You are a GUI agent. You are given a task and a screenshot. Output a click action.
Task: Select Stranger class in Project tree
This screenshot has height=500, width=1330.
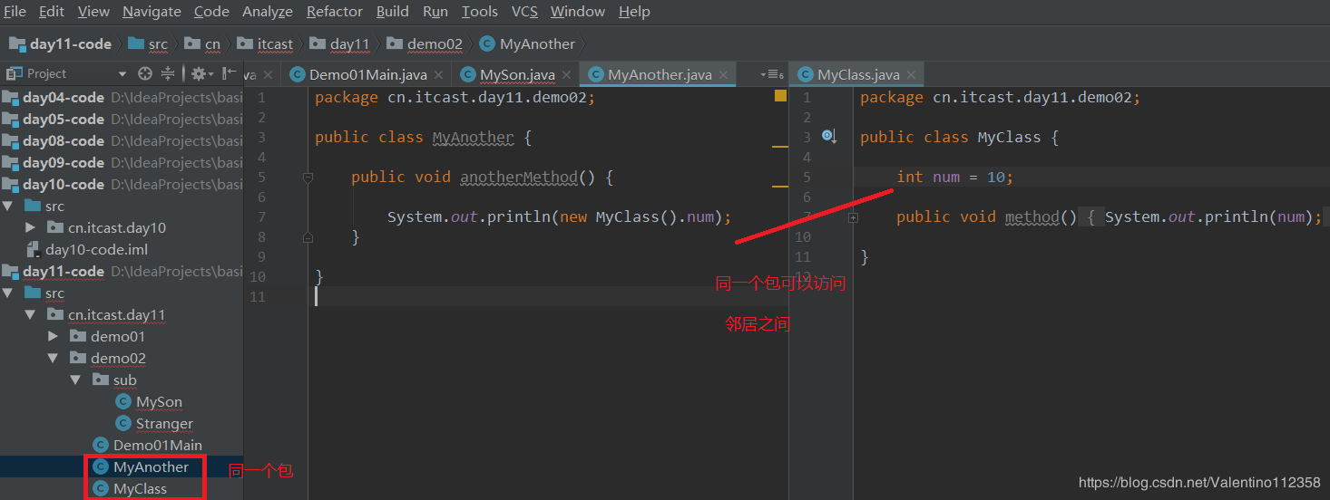pos(164,423)
